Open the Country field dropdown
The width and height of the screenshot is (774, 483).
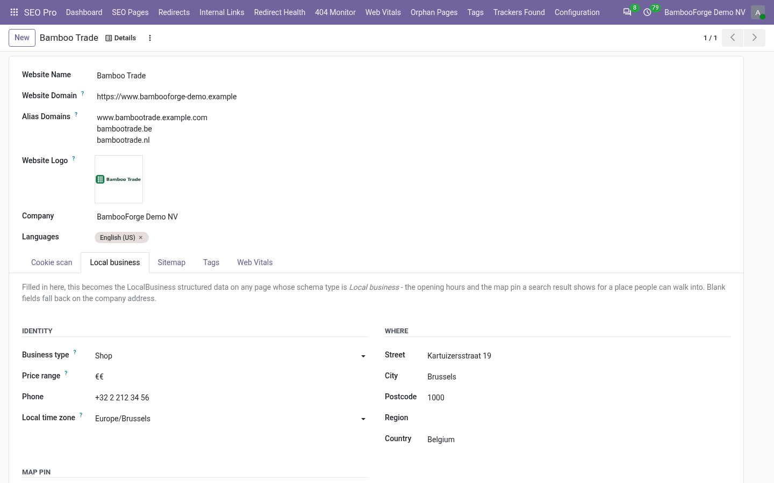[578, 440]
